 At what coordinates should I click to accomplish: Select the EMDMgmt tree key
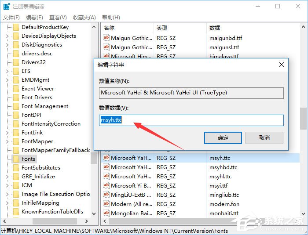pyautogui.click(x=35, y=80)
